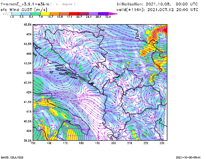Click the 43.5N latitude label
The height and width of the screenshot is (159, 206).
pos(28,63)
